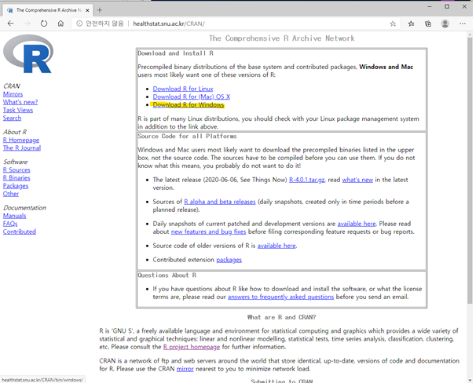Open the user profile menu
The height and width of the screenshot is (383, 476).
click(445, 24)
